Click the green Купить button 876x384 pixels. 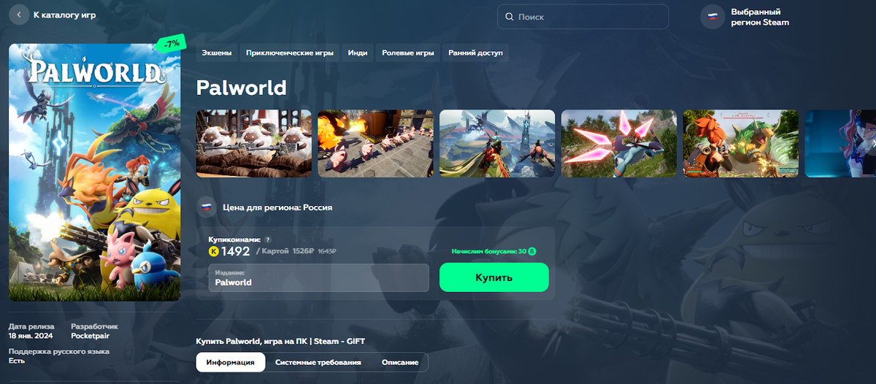pyautogui.click(x=493, y=277)
